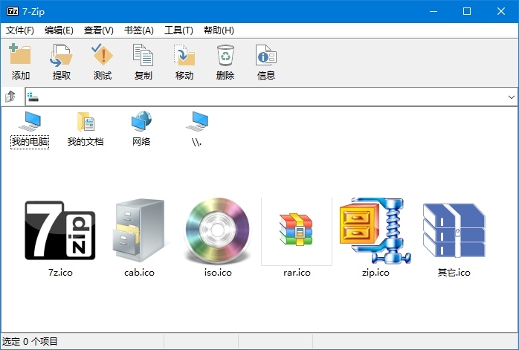Click the 提取 (Extract) toolbar icon

[x=61, y=56]
